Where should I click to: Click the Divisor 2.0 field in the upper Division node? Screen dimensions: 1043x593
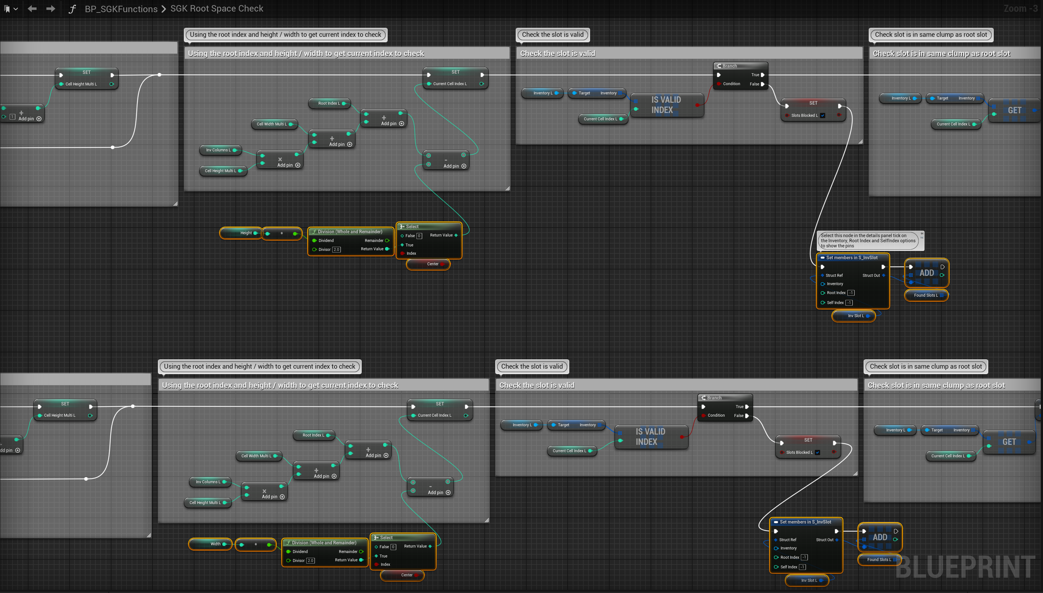[336, 250]
